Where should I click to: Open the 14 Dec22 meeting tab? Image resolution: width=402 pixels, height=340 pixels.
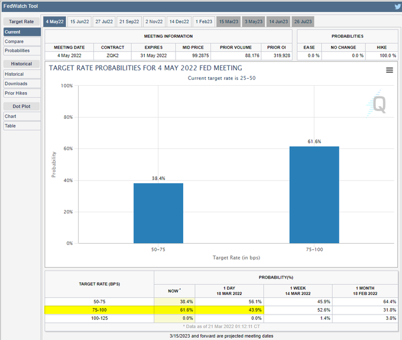click(x=179, y=21)
